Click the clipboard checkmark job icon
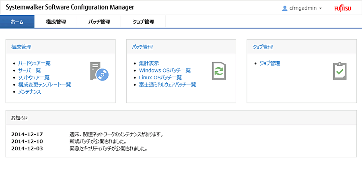The image size is (362, 171). pos(339,71)
